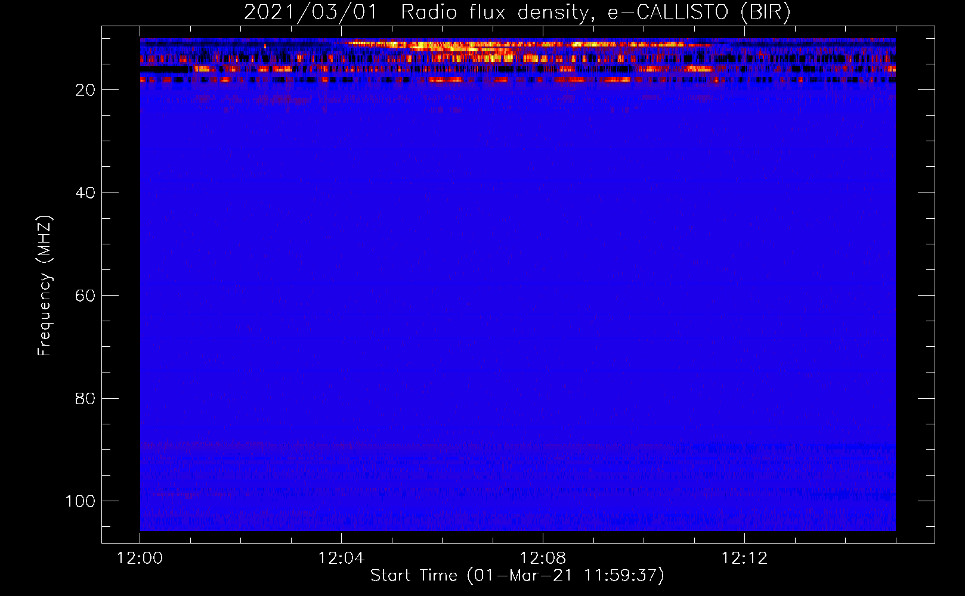
Task: Click the 100 frequency tick label
Action: click(x=81, y=501)
